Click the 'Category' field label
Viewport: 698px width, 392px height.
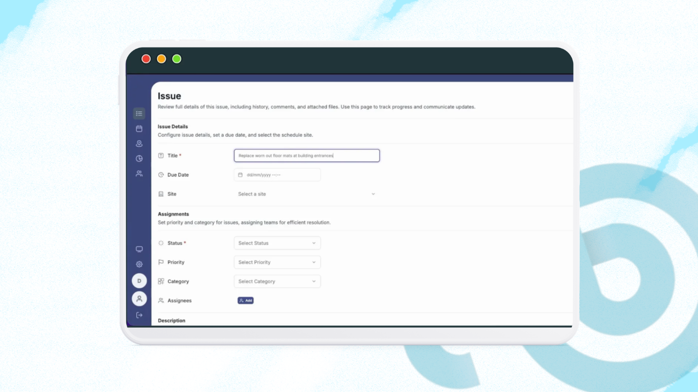[178, 281]
